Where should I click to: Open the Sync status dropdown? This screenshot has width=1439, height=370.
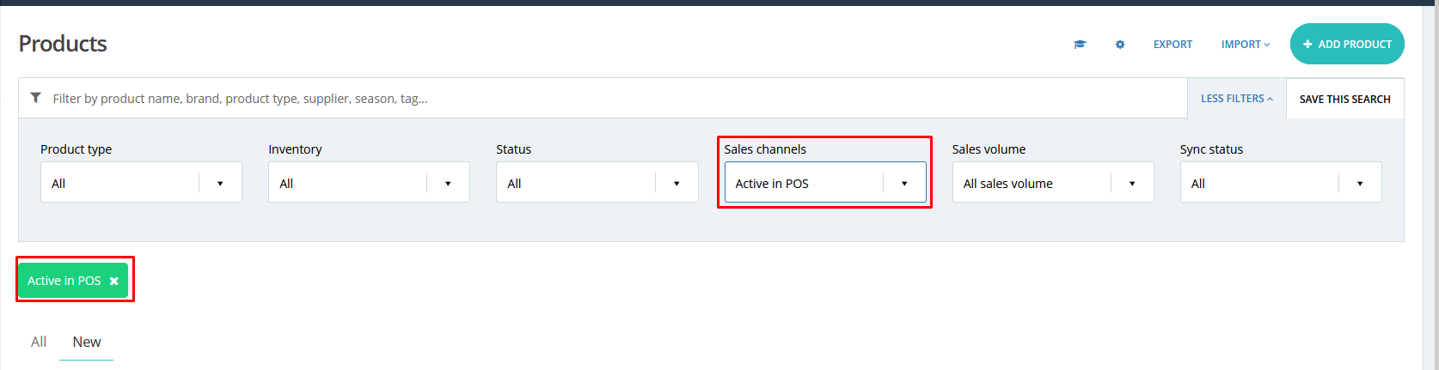point(1280,183)
